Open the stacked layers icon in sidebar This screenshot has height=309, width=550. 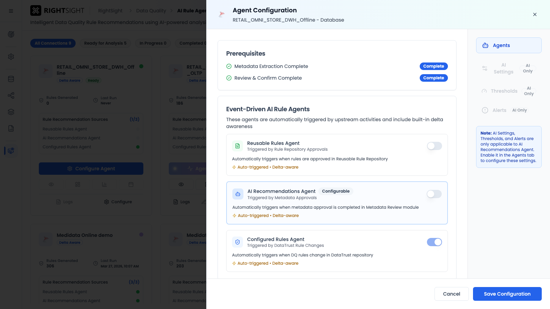11,112
